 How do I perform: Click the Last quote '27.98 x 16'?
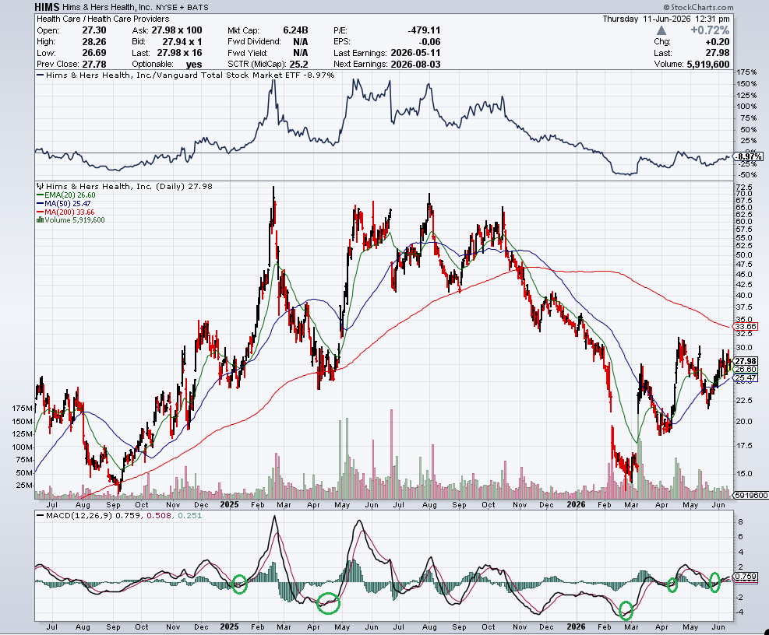pos(179,53)
